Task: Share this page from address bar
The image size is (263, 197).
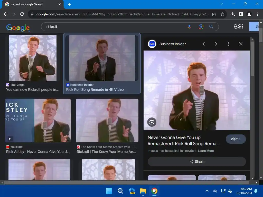Action: tap(214, 14)
